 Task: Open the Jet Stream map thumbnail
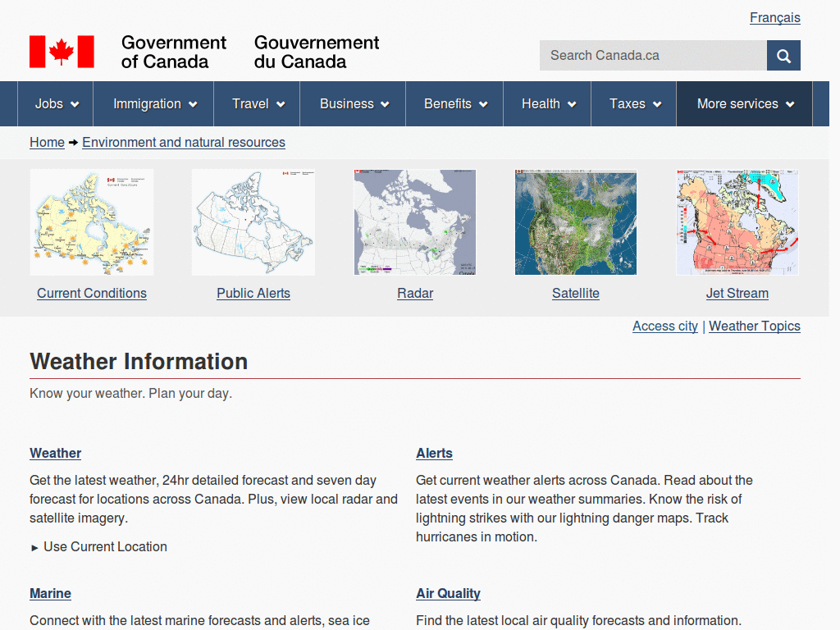[737, 222]
